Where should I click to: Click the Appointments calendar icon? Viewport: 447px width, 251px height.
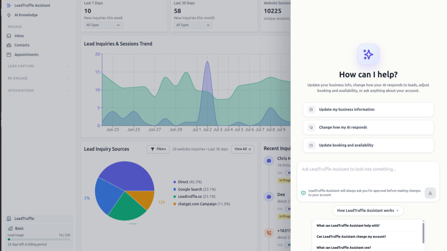pyautogui.click(x=9, y=54)
